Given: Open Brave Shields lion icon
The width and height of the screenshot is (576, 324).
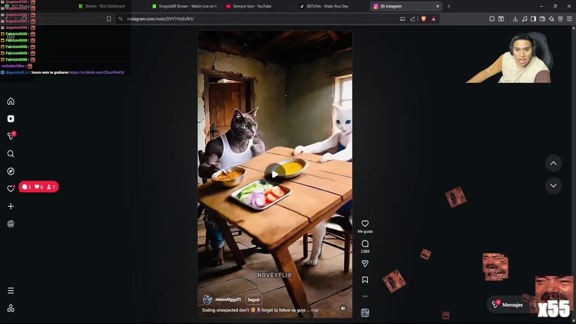Looking at the screenshot, I should (x=423, y=19).
